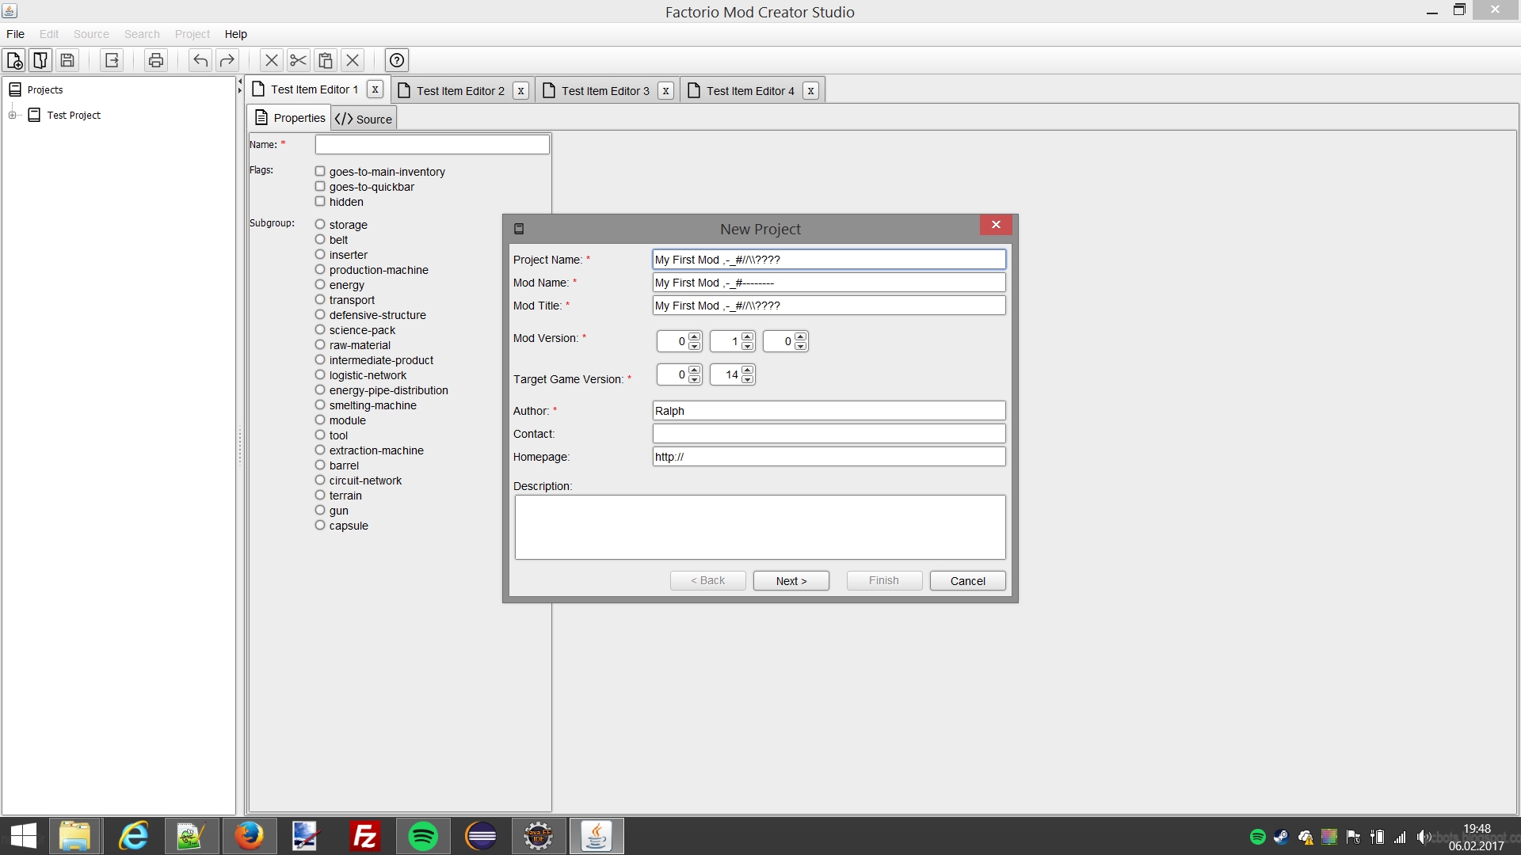
Task: Tick the hidden flag checkbox
Action: coord(320,202)
